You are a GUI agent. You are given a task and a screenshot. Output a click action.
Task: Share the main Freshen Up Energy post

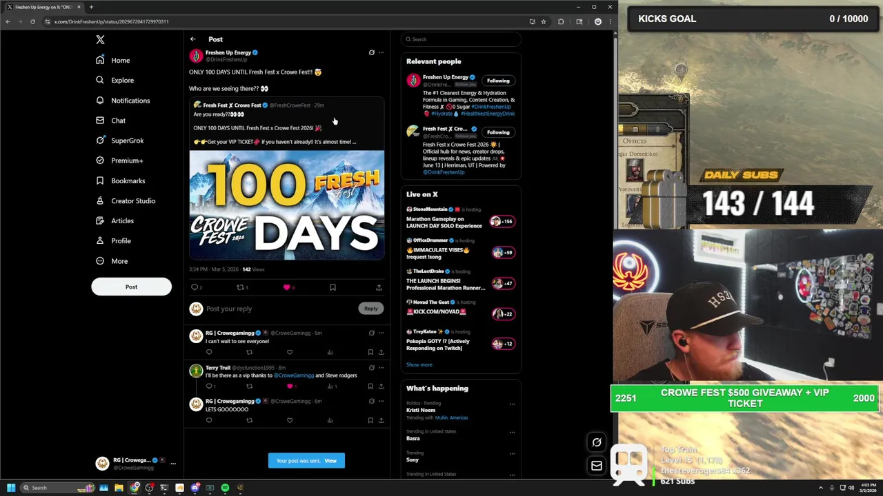[x=379, y=287]
